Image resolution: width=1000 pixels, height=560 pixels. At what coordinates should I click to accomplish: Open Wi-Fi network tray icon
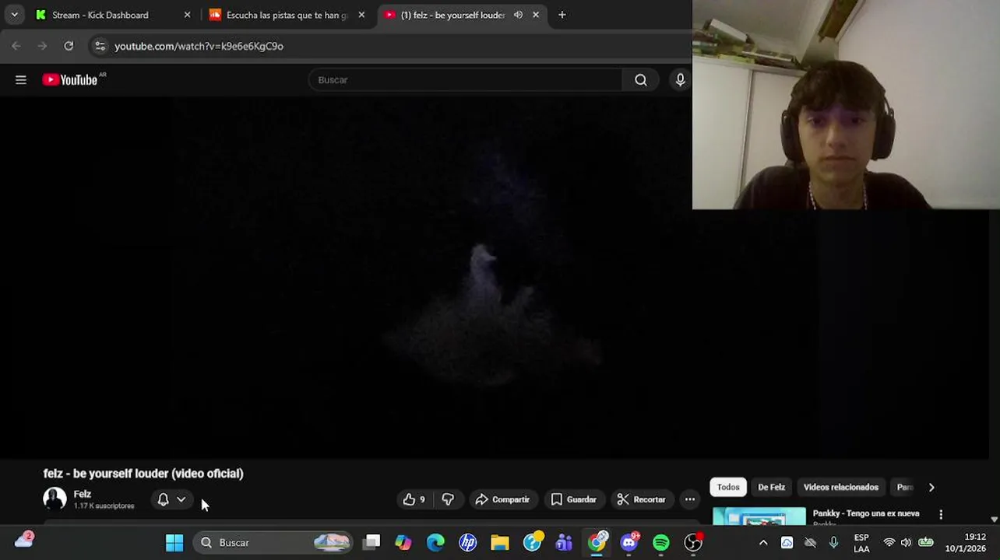pyautogui.click(x=889, y=542)
